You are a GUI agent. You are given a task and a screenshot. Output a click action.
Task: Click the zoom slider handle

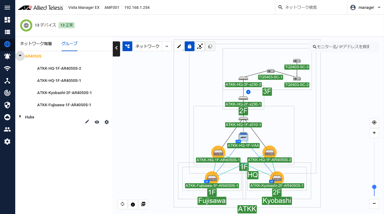point(374,187)
